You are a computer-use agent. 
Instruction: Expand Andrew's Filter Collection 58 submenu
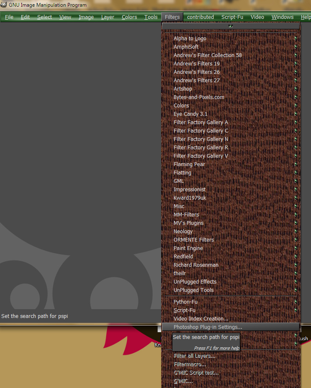coord(231,55)
